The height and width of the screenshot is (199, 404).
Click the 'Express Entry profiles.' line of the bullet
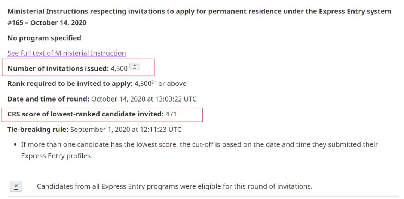coord(56,156)
